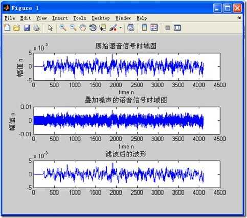
Task: Minimize the Figure 1 window
Action: point(217,8)
